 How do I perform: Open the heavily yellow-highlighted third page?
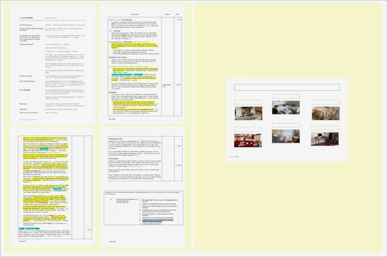pos(53,187)
